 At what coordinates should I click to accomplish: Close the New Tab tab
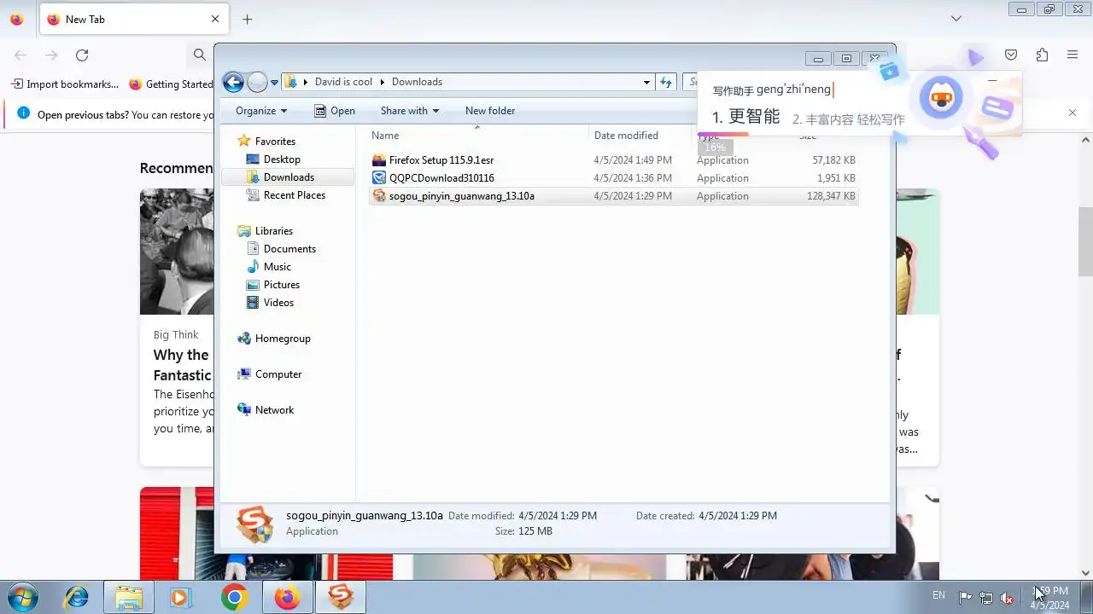215,19
